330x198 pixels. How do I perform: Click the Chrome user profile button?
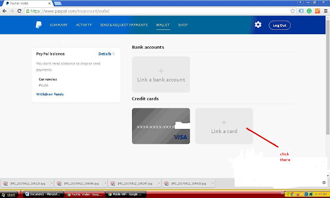(x=300, y=2)
